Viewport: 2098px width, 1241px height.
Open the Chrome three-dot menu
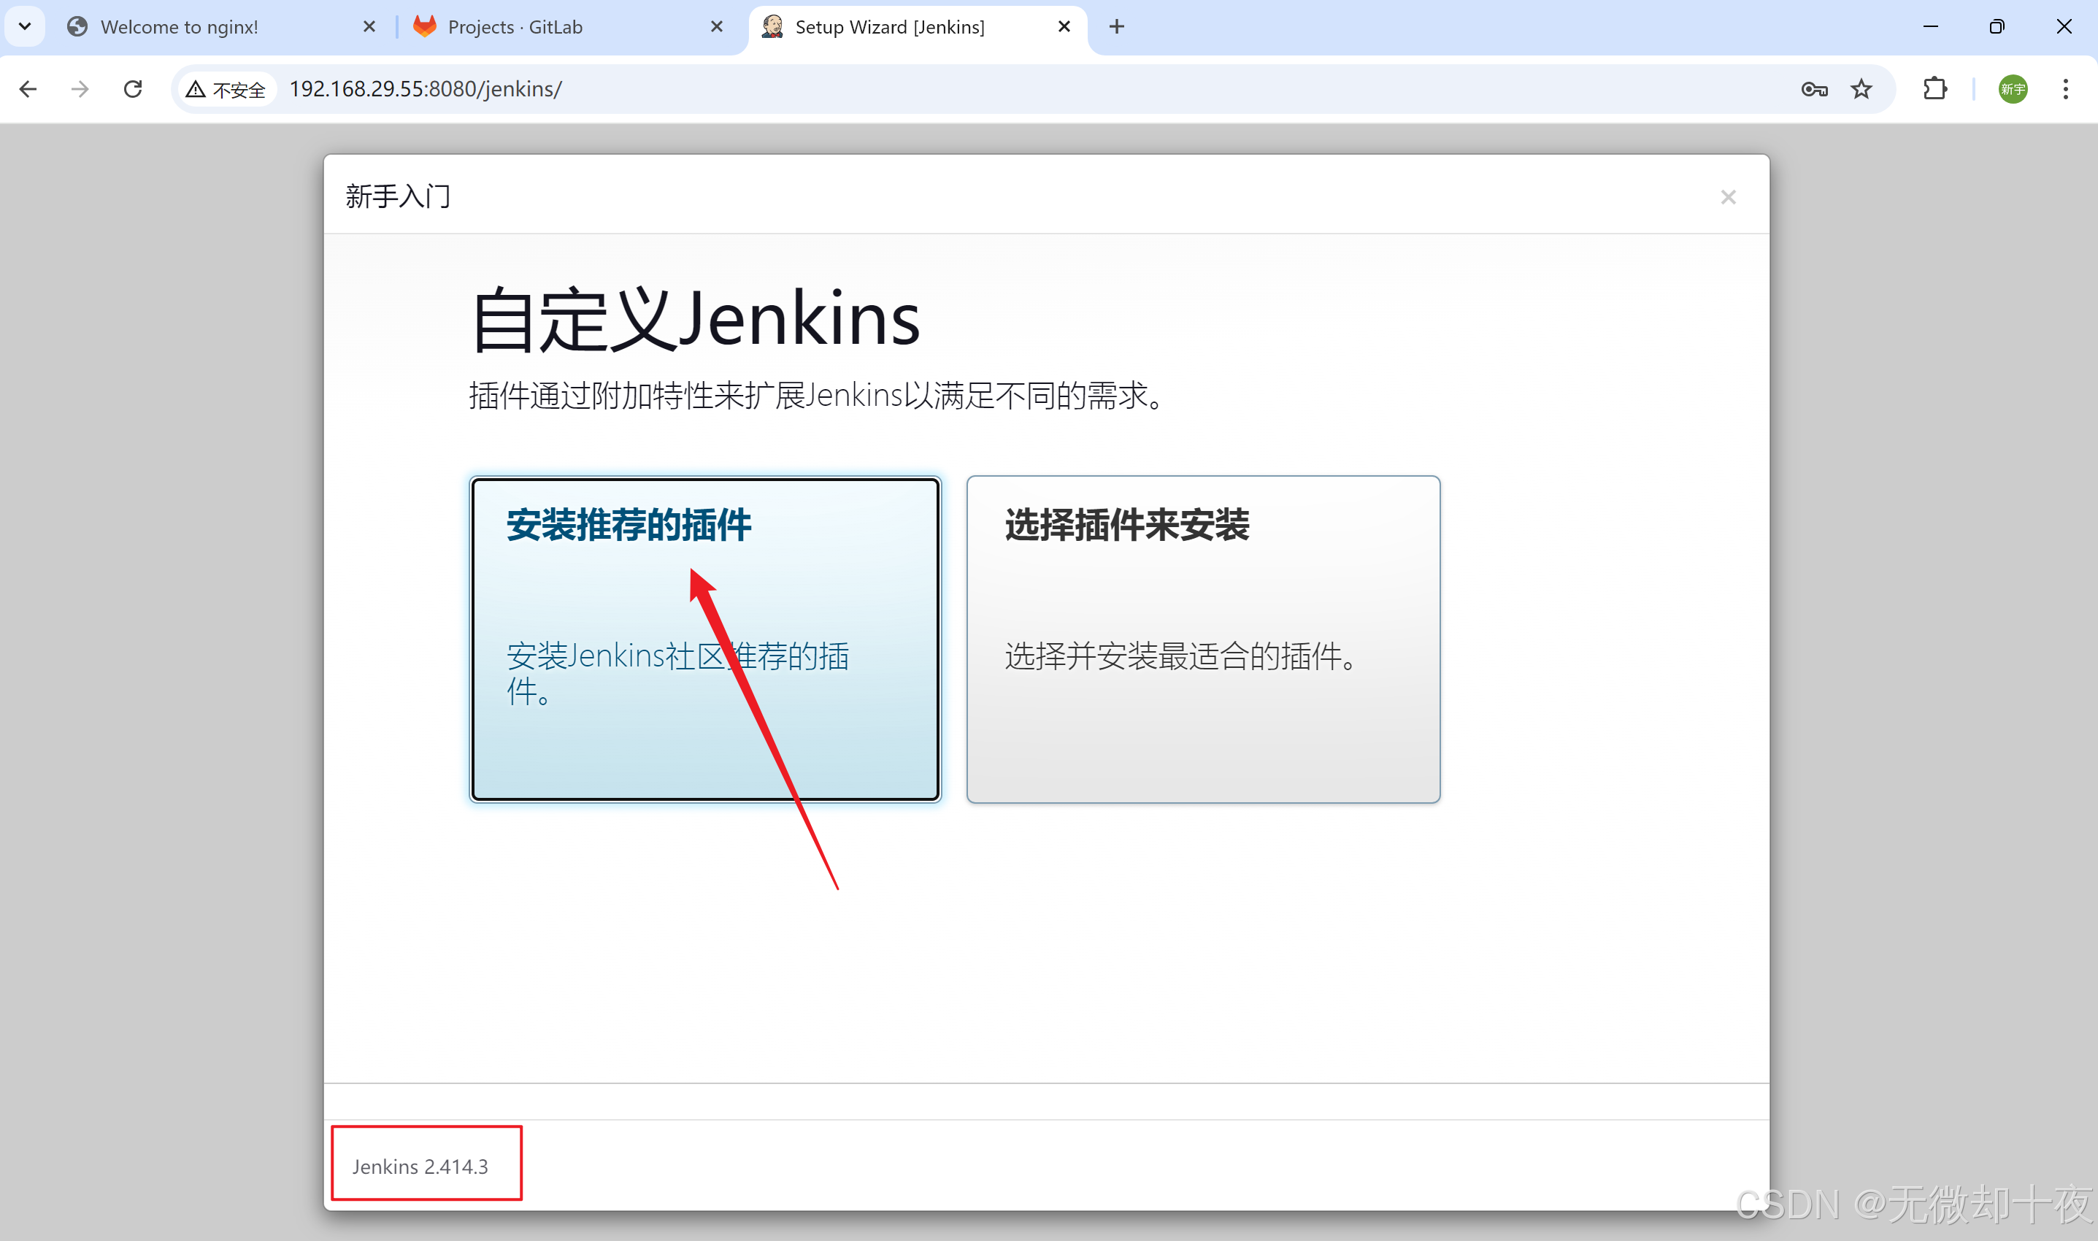point(2064,88)
